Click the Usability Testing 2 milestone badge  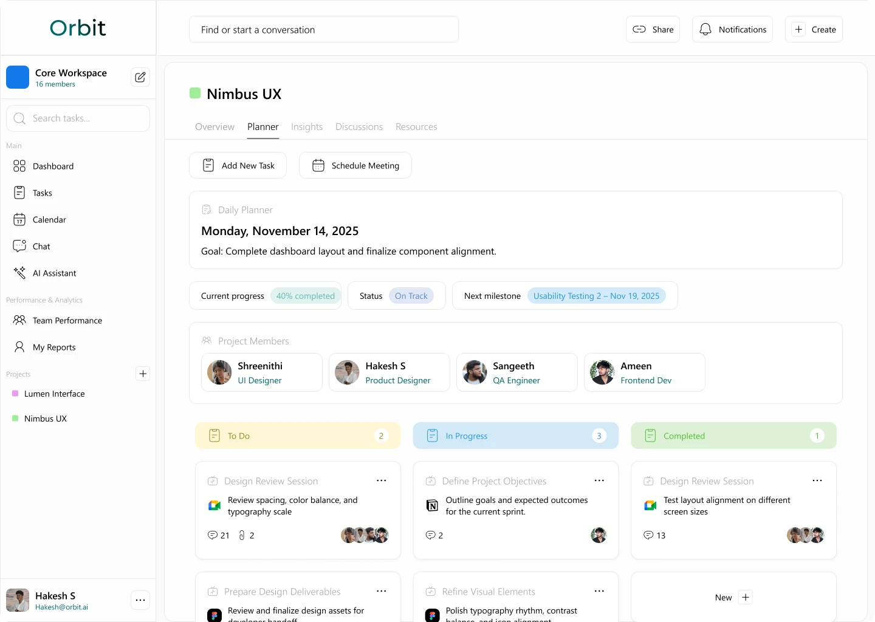[x=596, y=296]
